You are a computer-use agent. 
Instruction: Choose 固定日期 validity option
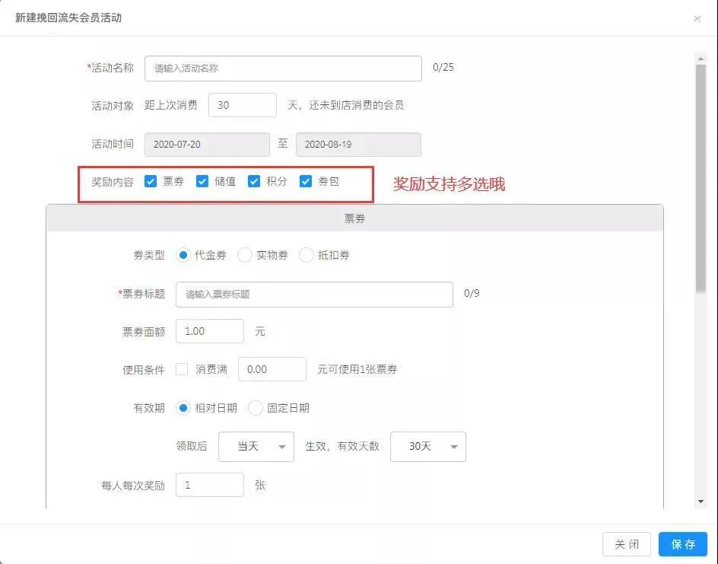click(256, 408)
